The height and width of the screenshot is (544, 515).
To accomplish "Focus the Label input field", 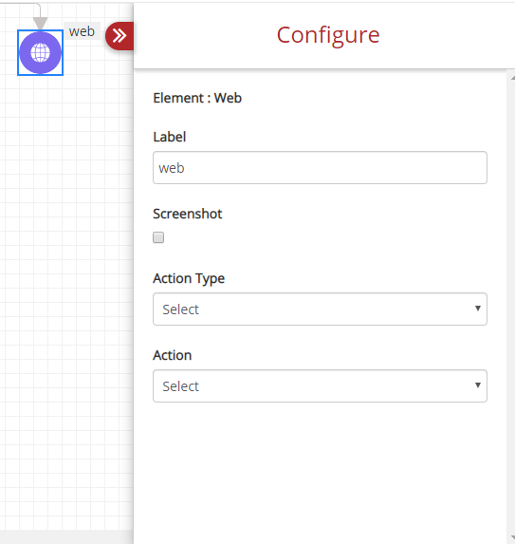I will point(320,168).
